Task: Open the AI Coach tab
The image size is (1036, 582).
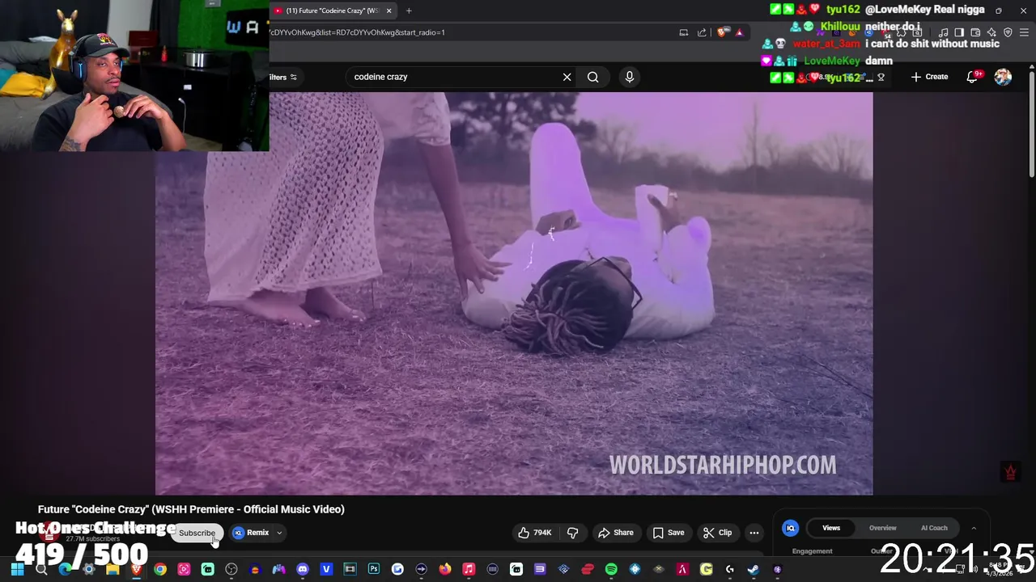Action: [x=934, y=528]
